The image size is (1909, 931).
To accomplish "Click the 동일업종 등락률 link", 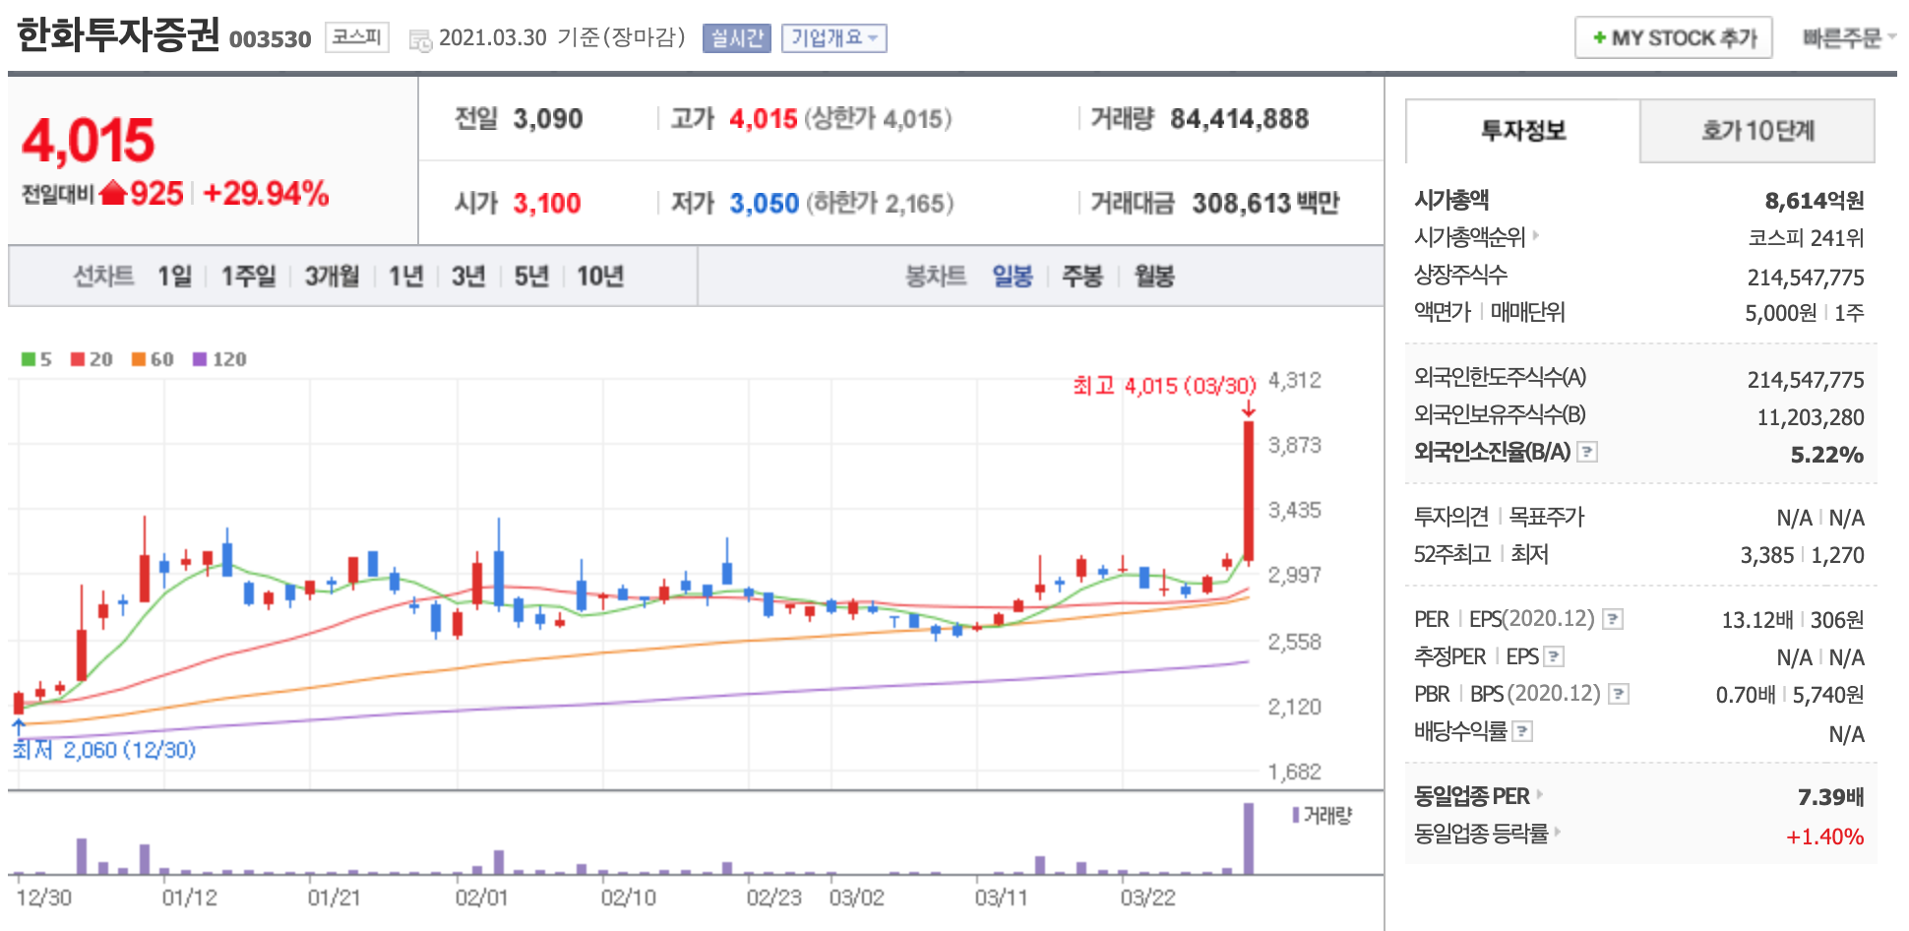I will click(x=1481, y=834).
